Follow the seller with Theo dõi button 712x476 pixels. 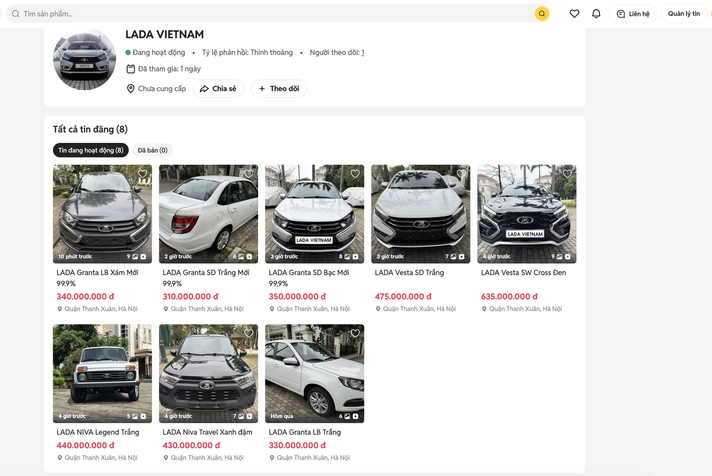pyautogui.click(x=279, y=89)
